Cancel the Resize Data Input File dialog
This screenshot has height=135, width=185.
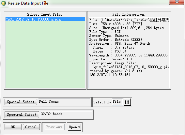[31, 127]
